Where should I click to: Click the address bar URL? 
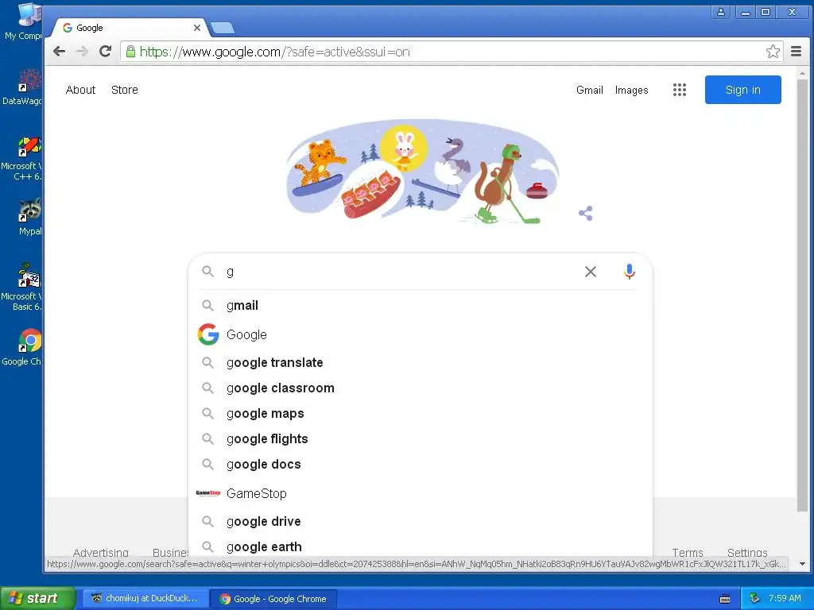(x=274, y=52)
